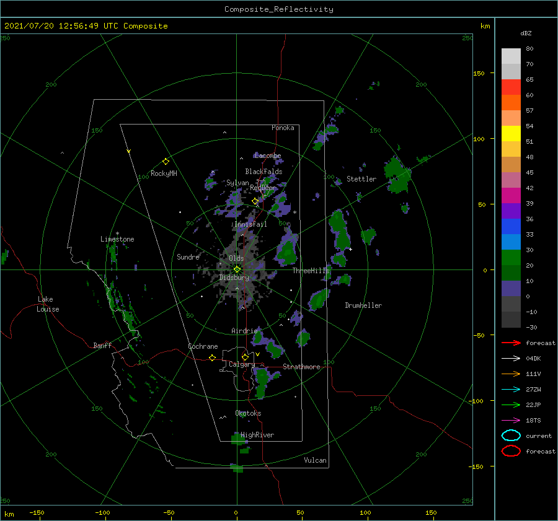Click the yellow diamond marker near Cochrane

(212, 357)
